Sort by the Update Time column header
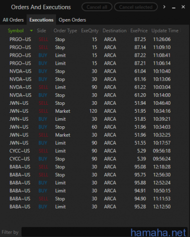Screen dimensions: 190x237 [x=165, y=31]
